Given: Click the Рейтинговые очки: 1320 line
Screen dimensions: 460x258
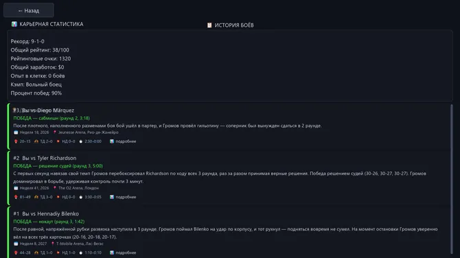Looking at the screenshot, I should point(41,58).
